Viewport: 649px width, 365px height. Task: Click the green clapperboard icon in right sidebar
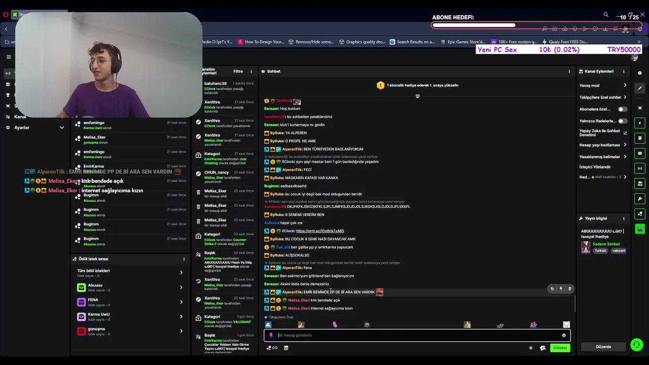tap(640, 229)
